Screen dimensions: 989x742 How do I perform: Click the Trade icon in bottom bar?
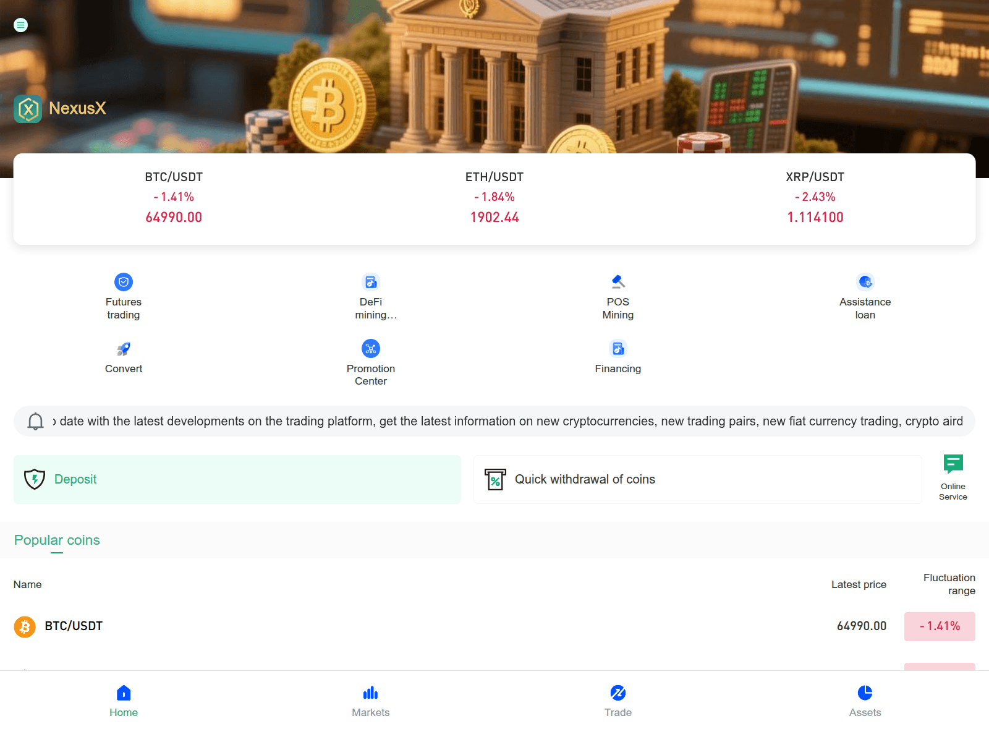(x=618, y=693)
